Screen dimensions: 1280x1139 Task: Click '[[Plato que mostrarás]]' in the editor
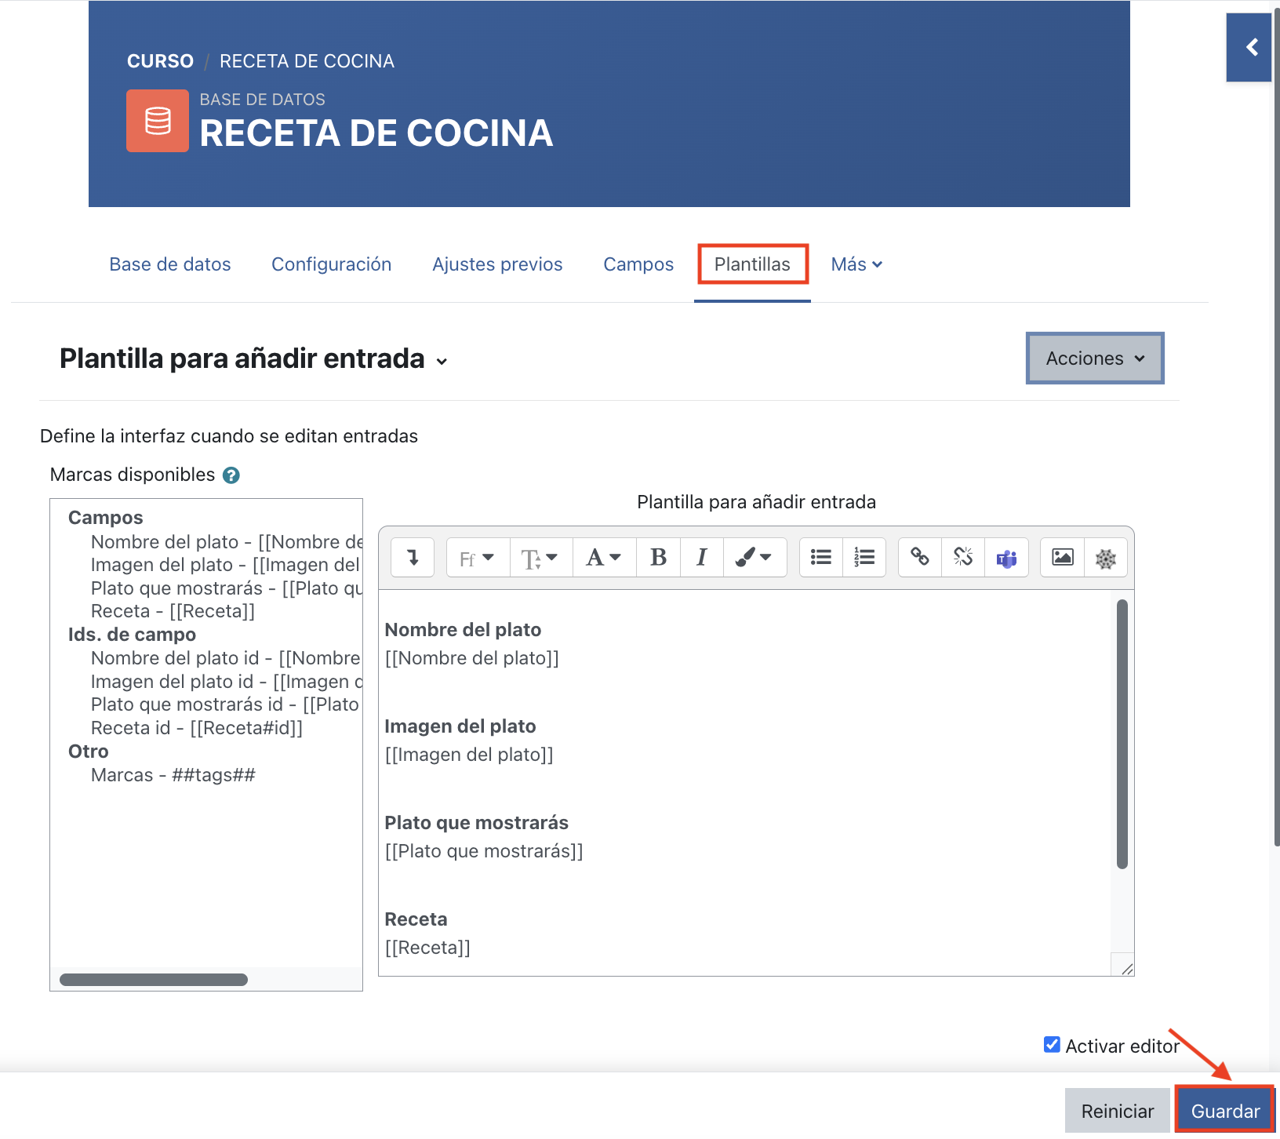coord(484,851)
